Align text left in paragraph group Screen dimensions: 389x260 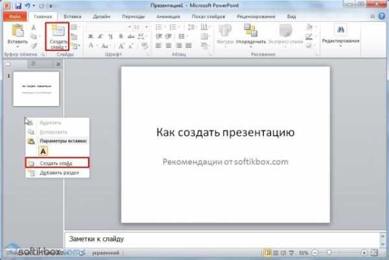tap(159, 45)
